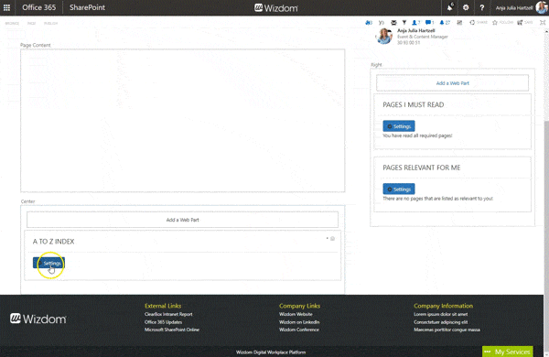Open user avatar in the top right corner
This screenshot has width=549, height=357.
pyautogui.click(x=542, y=7)
